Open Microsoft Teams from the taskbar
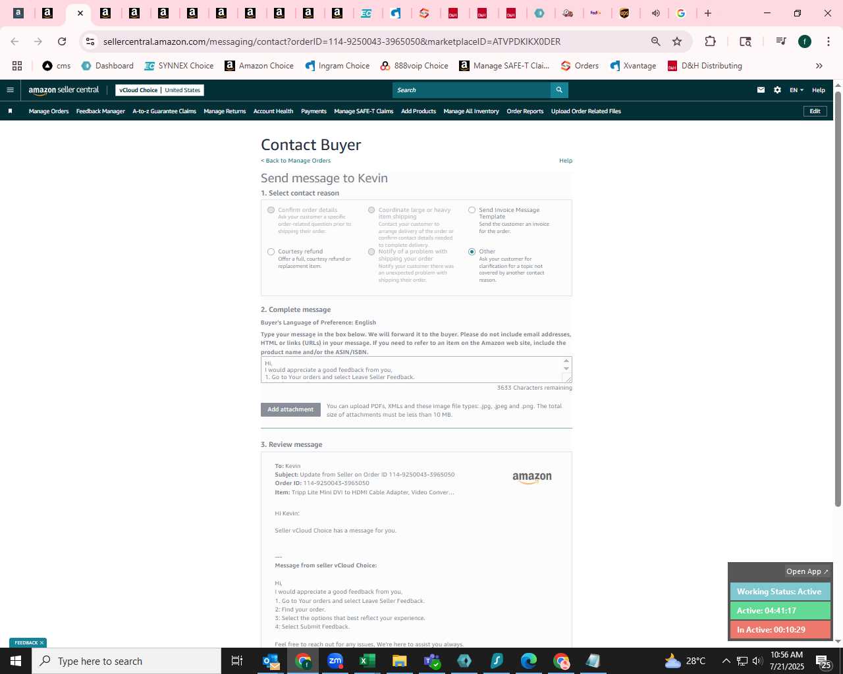The height and width of the screenshot is (674, 843). point(432,661)
